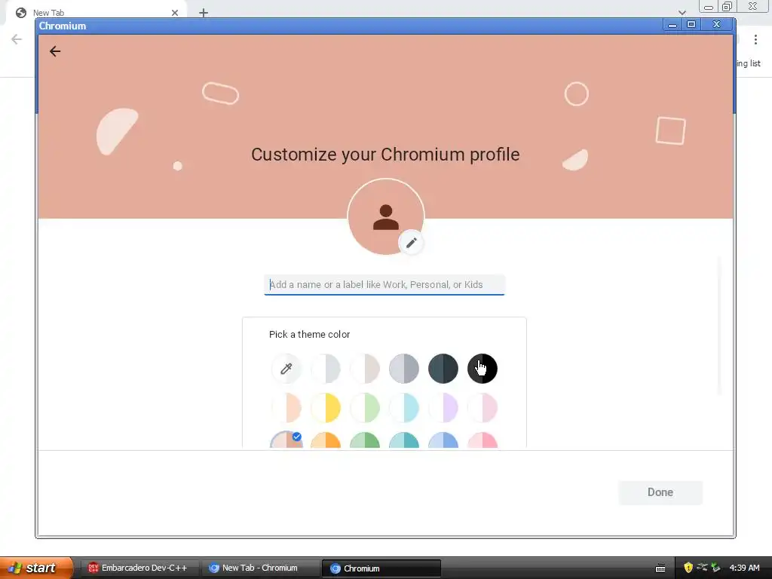Image resolution: width=772 pixels, height=579 pixels.
Task: Maximize the Chromium profile dialog
Action: click(691, 25)
